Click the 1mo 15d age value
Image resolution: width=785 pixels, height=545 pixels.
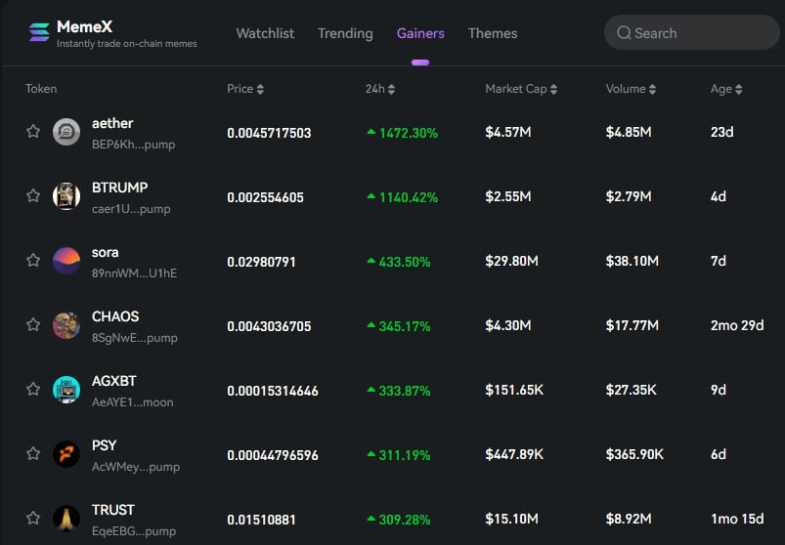point(737,519)
